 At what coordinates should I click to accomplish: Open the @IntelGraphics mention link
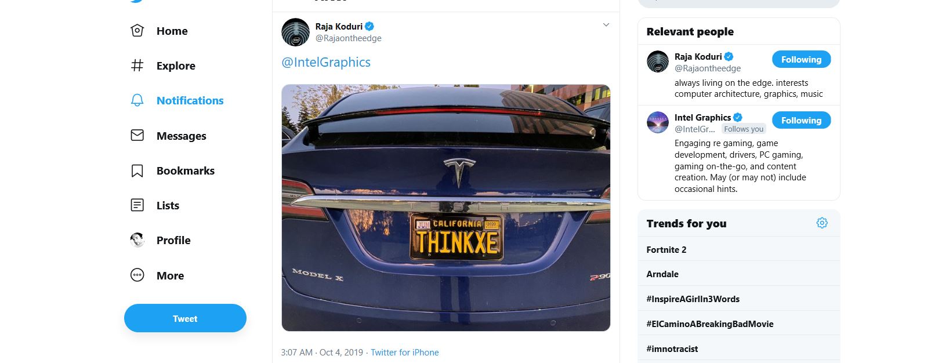(325, 63)
